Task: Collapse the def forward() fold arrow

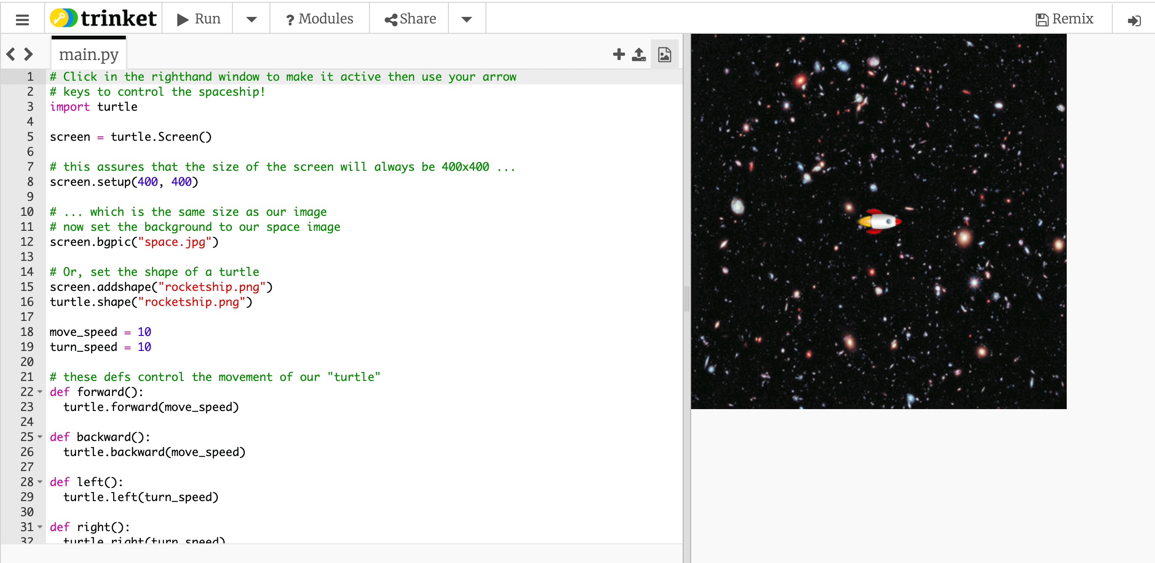Action: [x=40, y=392]
